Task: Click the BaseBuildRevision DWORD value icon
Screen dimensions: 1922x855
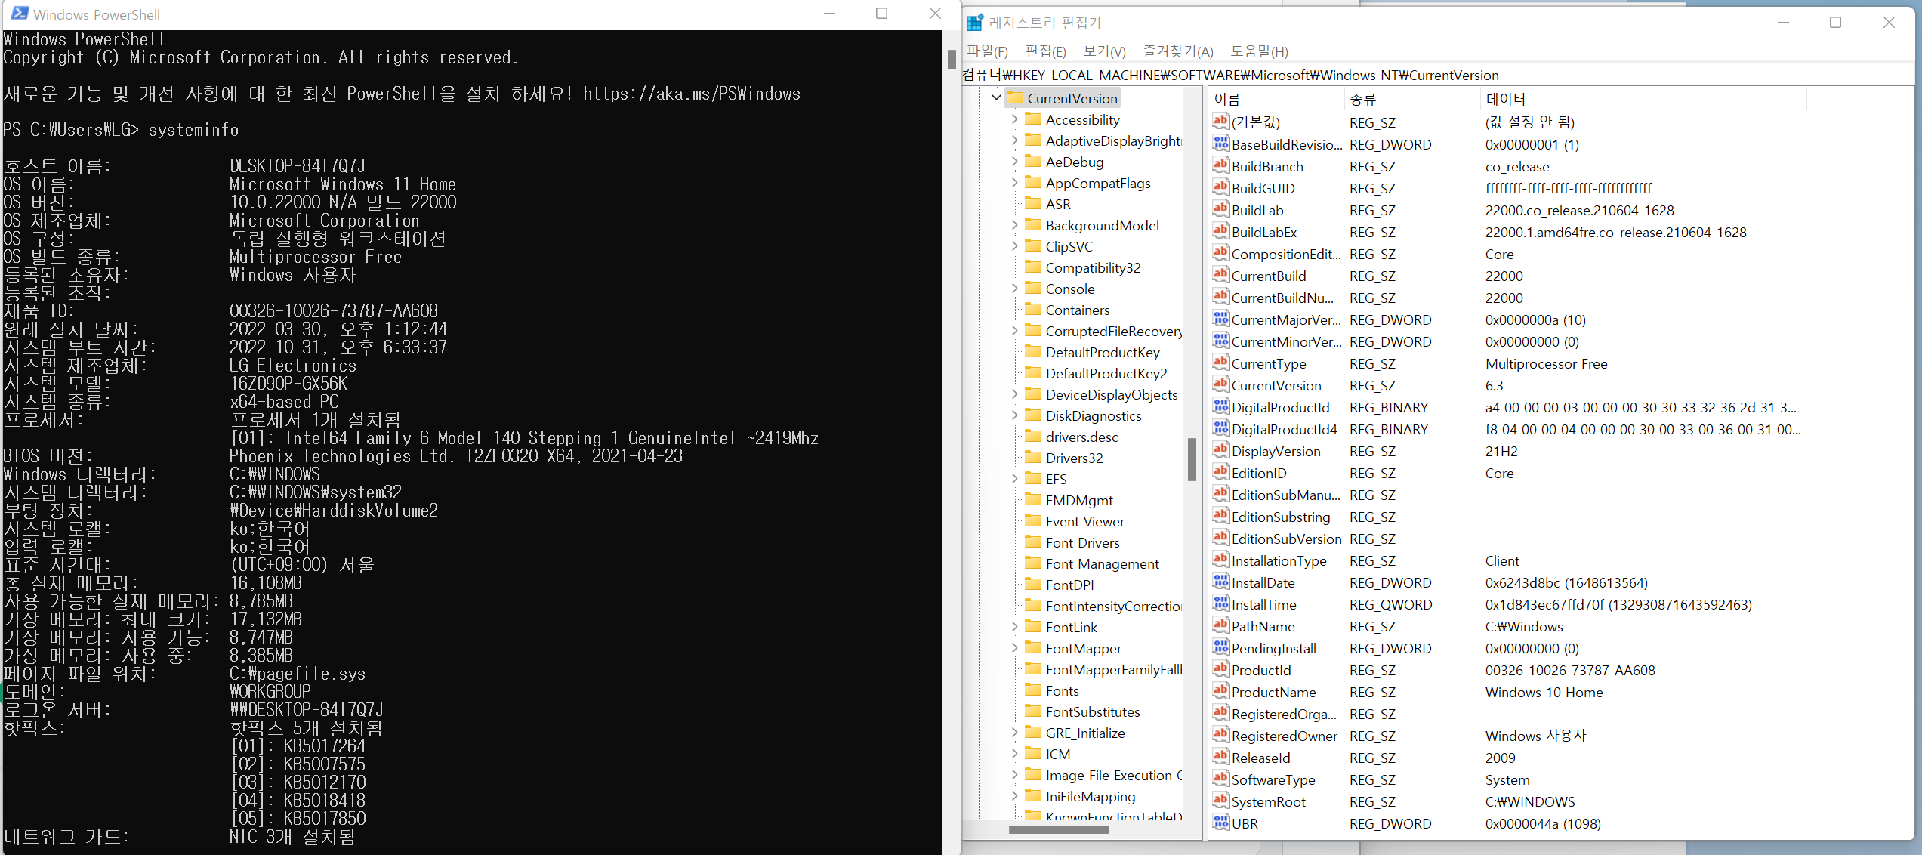Action: tap(1220, 144)
